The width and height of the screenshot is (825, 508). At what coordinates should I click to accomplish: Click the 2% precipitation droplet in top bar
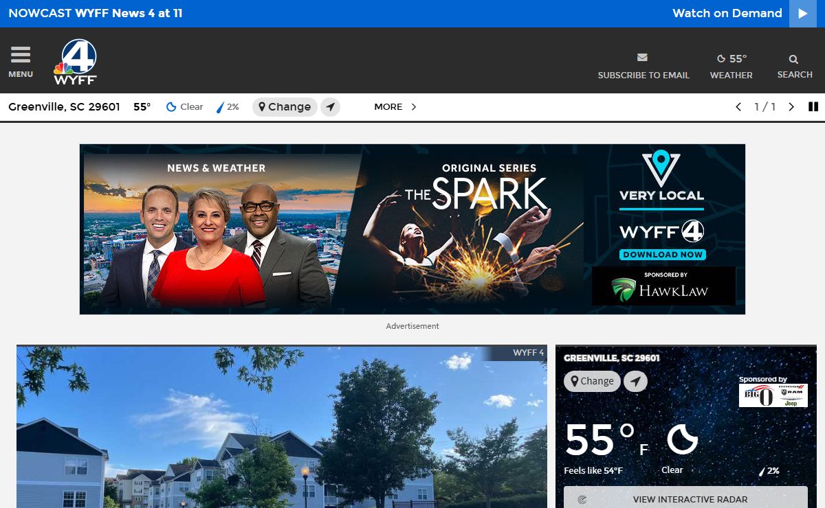coord(228,107)
